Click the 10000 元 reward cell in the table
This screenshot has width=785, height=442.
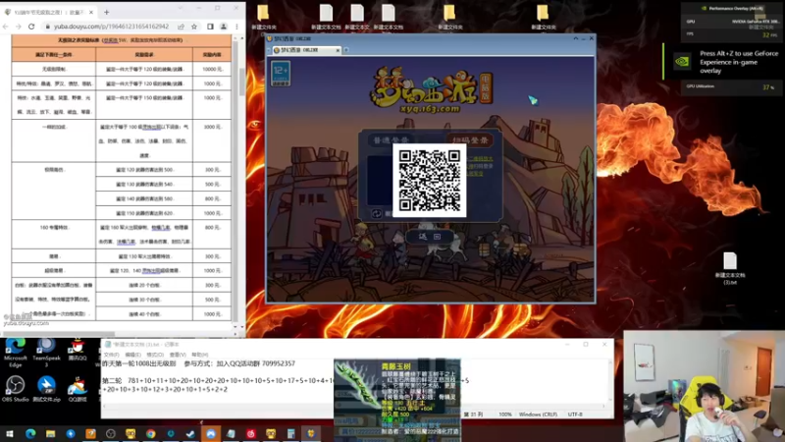212,69
